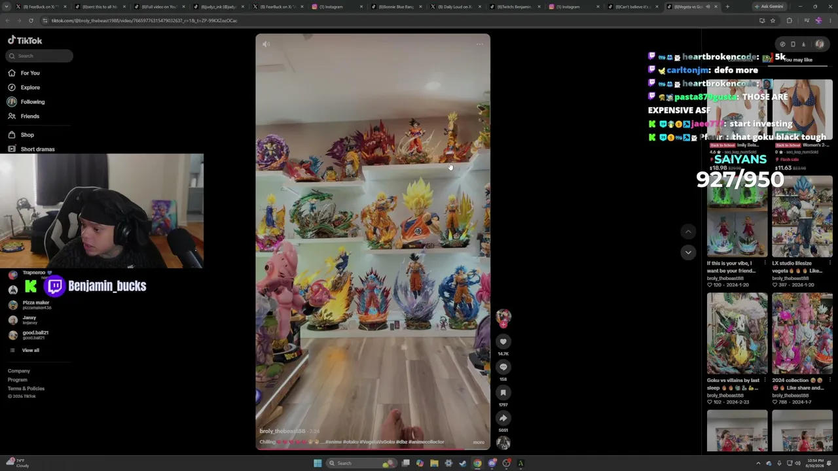Open the video's three-dot options menu

480,44
